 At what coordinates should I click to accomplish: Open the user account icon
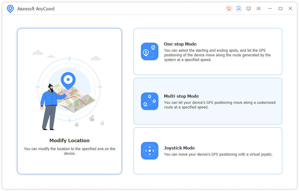click(x=239, y=9)
